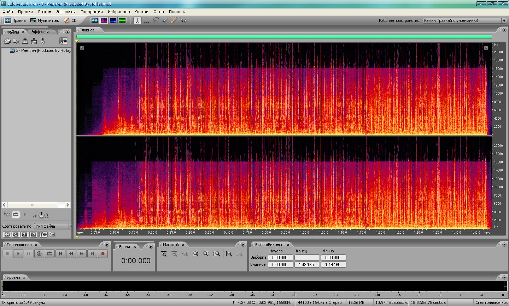This screenshot has height=306, width=509.
Task: Open Перемещение panel options menu arrow
Action: tap(107, 245)
